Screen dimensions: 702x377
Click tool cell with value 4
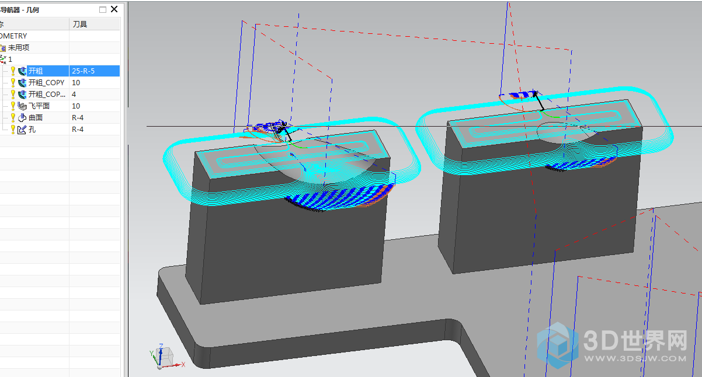[x=95, y=94]
